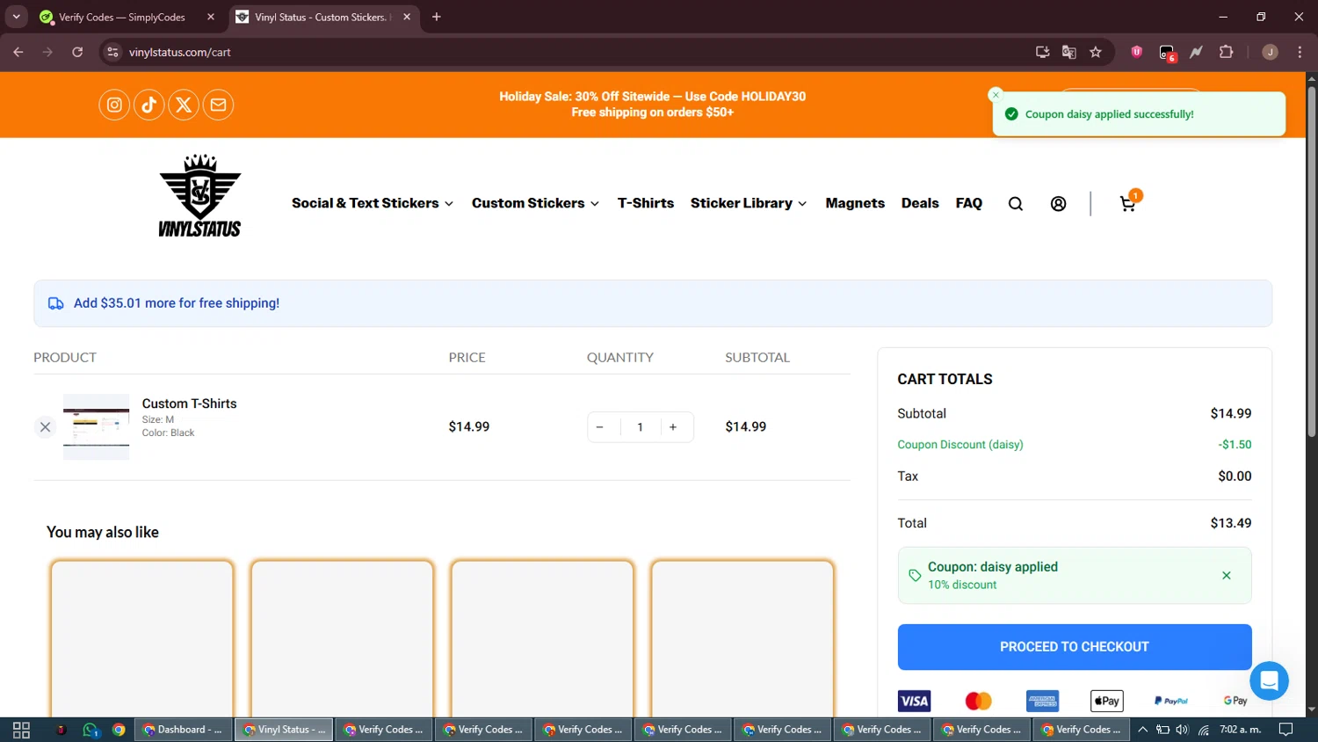The height and width of the screenshot is (742, 1318).
Task: Click the address bar URL
Action: pos(180,52)
